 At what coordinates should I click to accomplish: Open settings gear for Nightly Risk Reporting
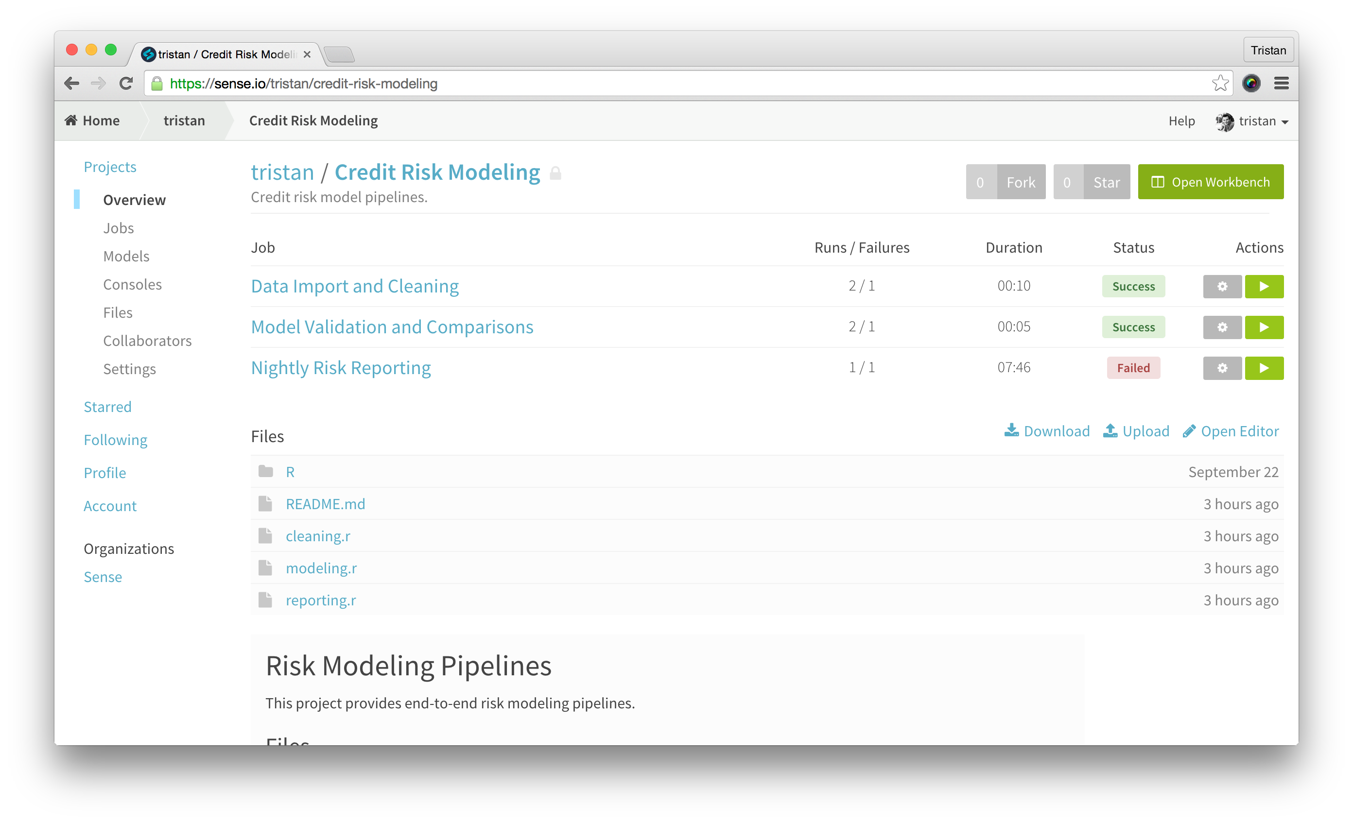tap(1222, 368)
